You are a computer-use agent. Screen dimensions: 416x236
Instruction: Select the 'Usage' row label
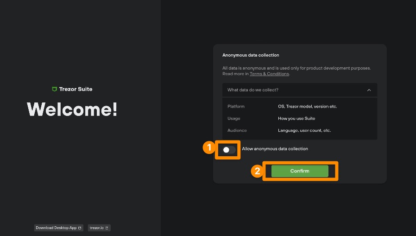[234, 118]
